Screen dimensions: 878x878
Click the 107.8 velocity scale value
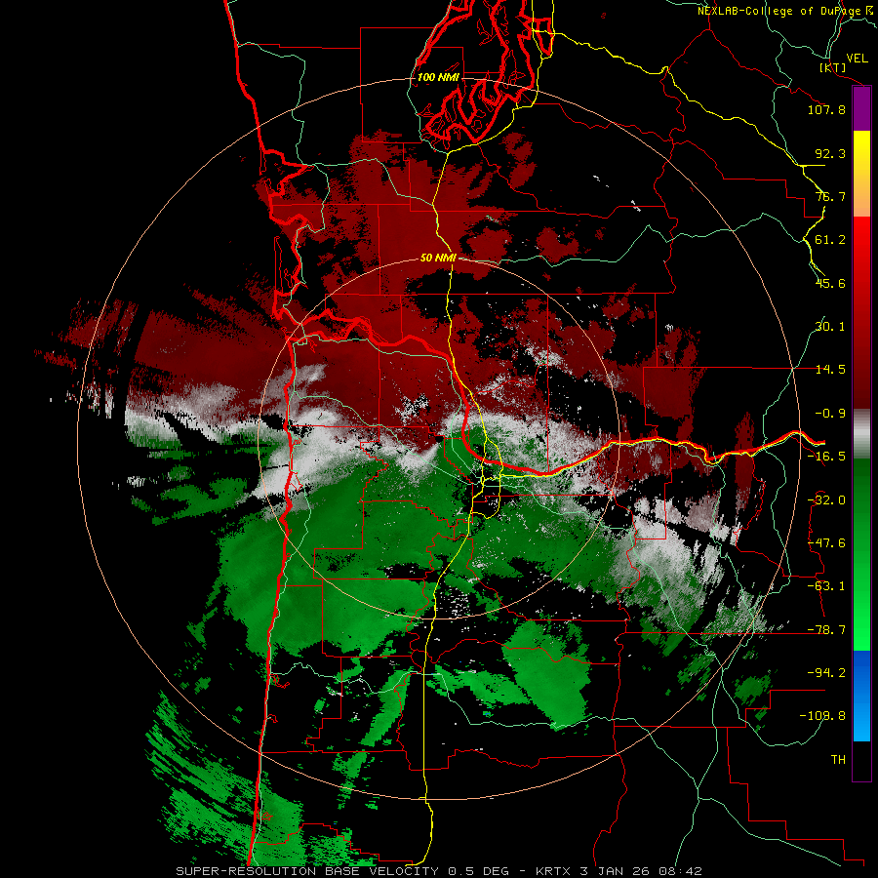[x=826, y=109]
